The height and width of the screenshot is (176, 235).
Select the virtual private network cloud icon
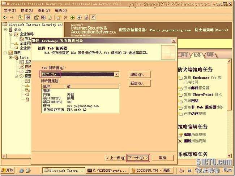(x=21, y=71)
